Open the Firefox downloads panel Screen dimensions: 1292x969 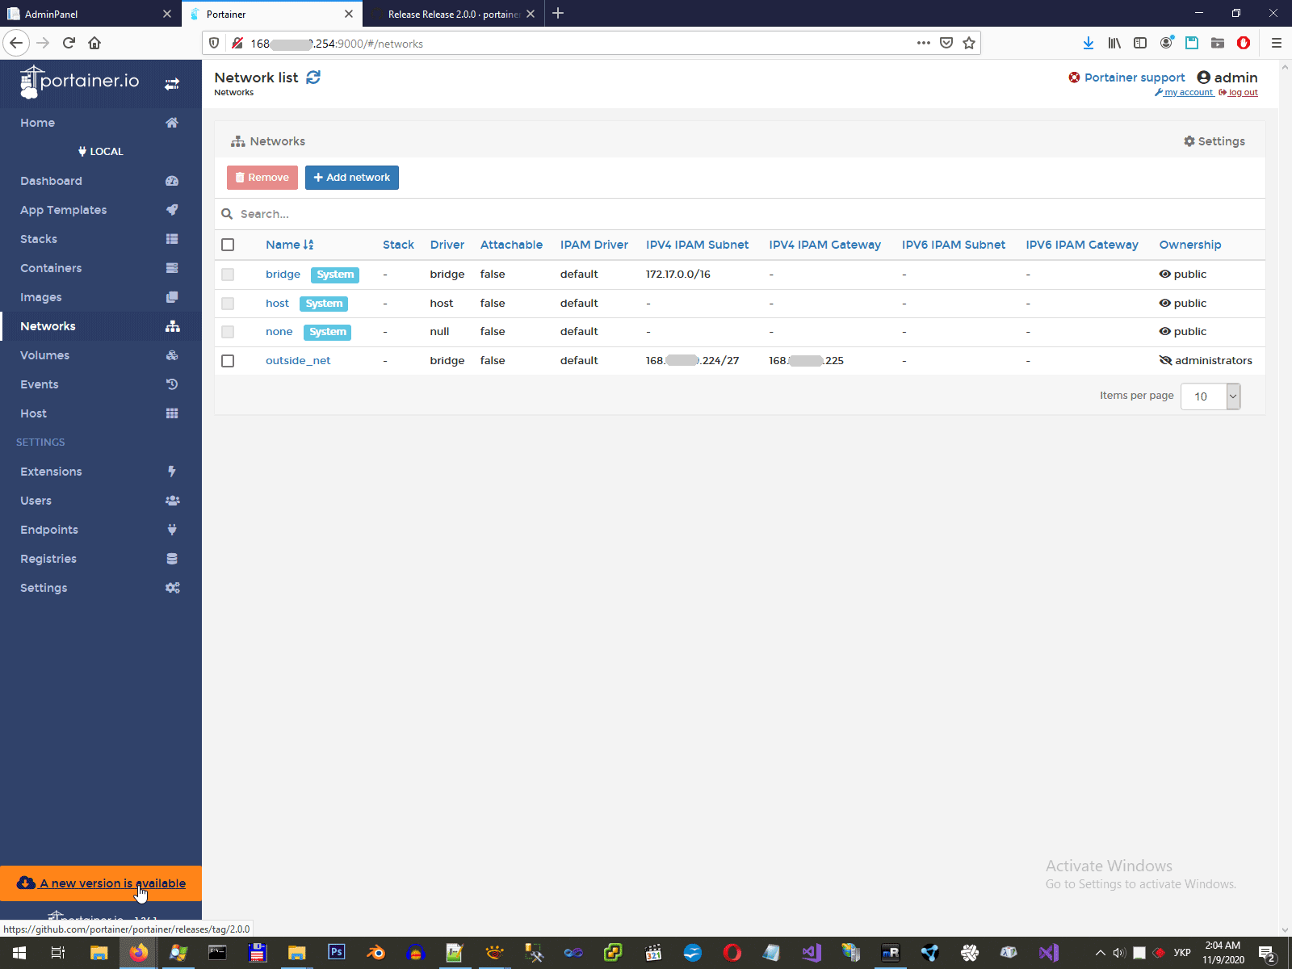[1089, 43]
